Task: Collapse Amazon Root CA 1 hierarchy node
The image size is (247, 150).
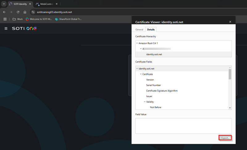Action: [x=137, y=43]
